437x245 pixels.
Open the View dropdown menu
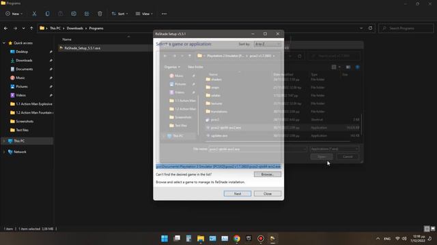pos(144,14)
